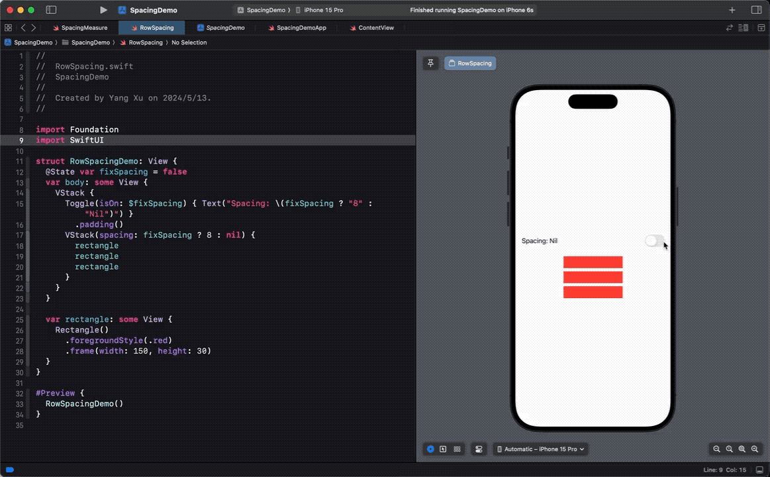Switch to the ContentView tab
The height and width of the screenshot is (477, 770).
375,28
